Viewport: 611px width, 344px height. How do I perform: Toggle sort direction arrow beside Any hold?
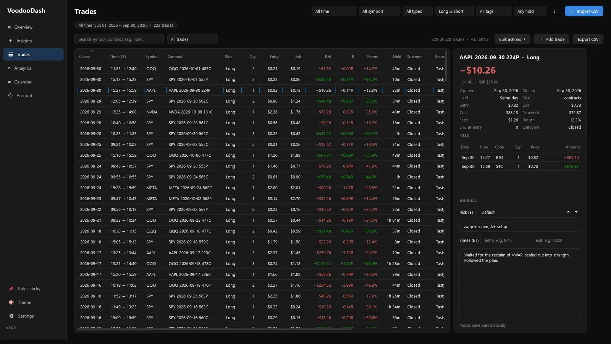554,11
